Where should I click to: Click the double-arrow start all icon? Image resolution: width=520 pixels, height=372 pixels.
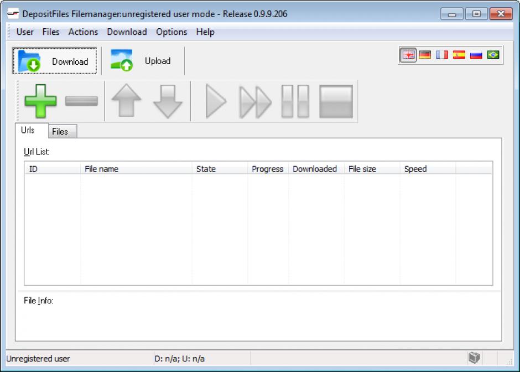[x=255, y=102]
